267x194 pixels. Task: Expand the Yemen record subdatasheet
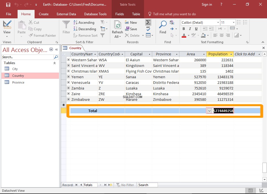(69, 77)
